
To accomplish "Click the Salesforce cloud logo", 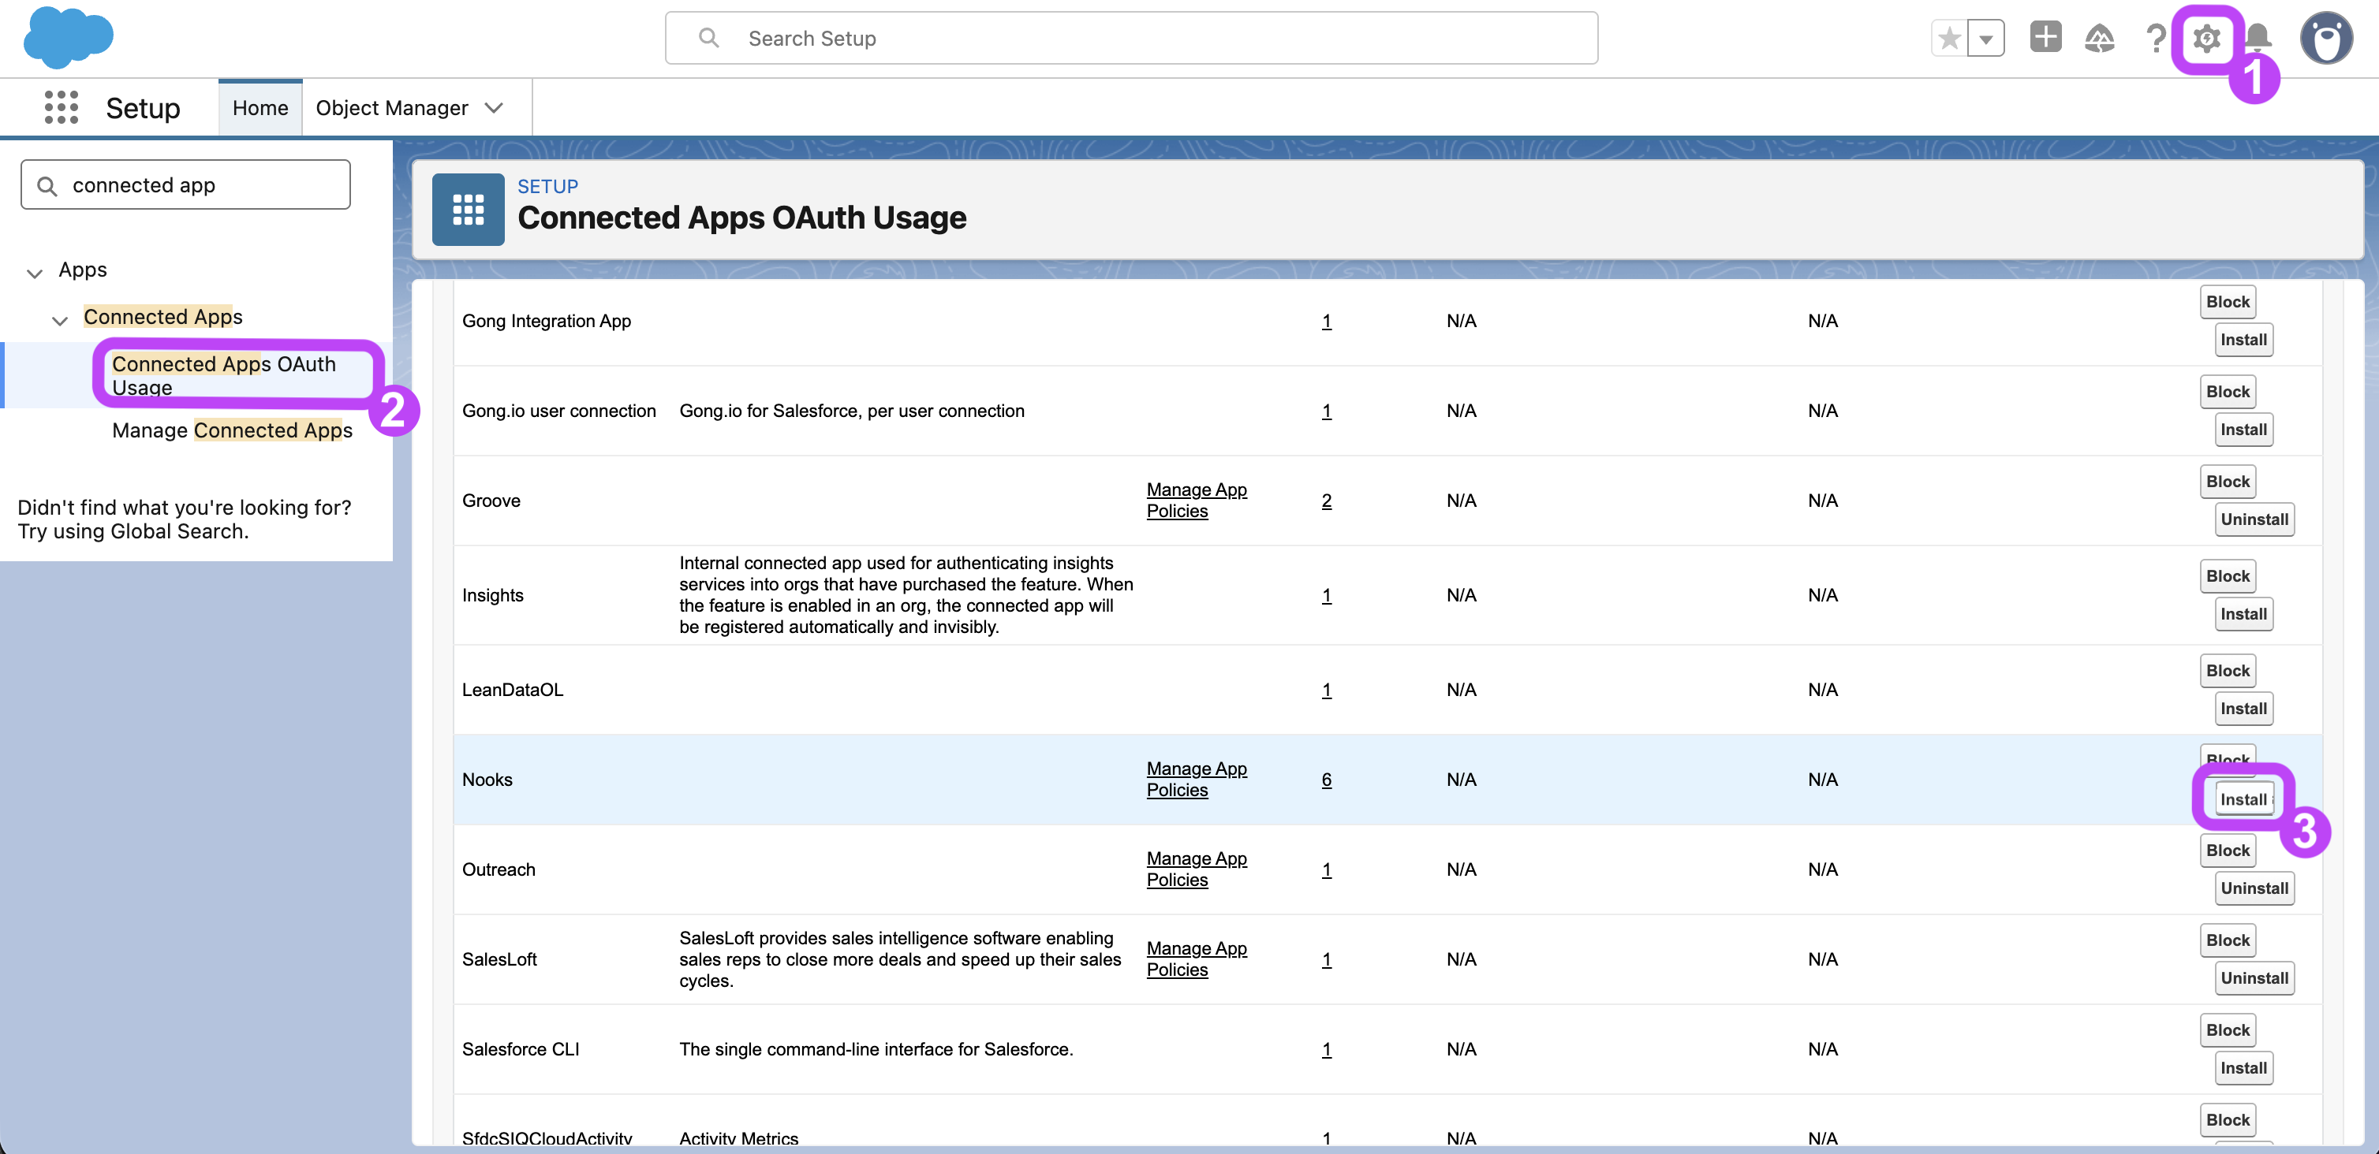I will coord(69,38).
